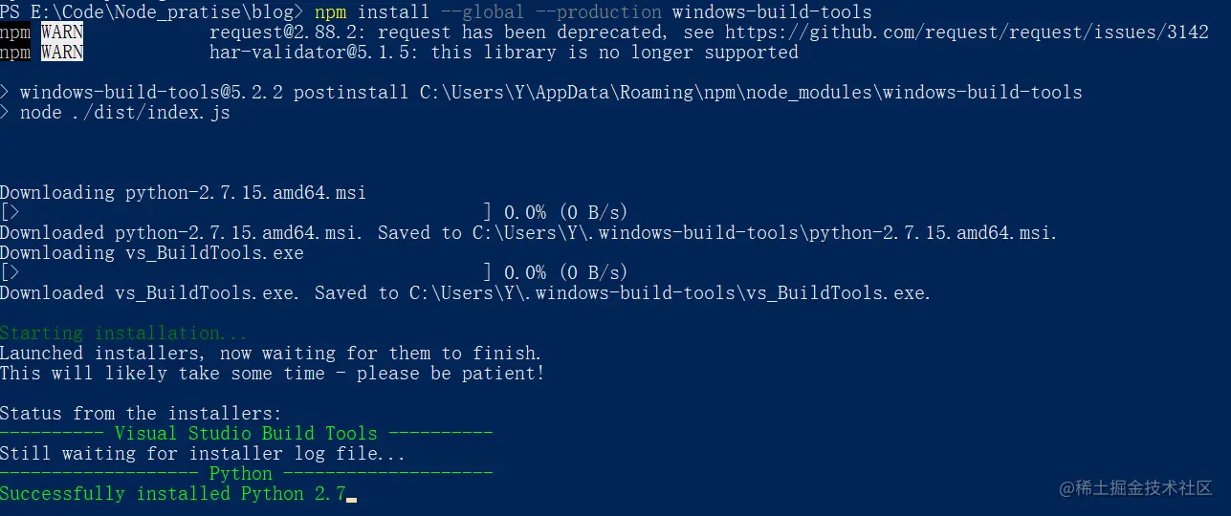Click the first npm WARN label
This screenshot has height=516, width=1231.
(x=42, y=32)
